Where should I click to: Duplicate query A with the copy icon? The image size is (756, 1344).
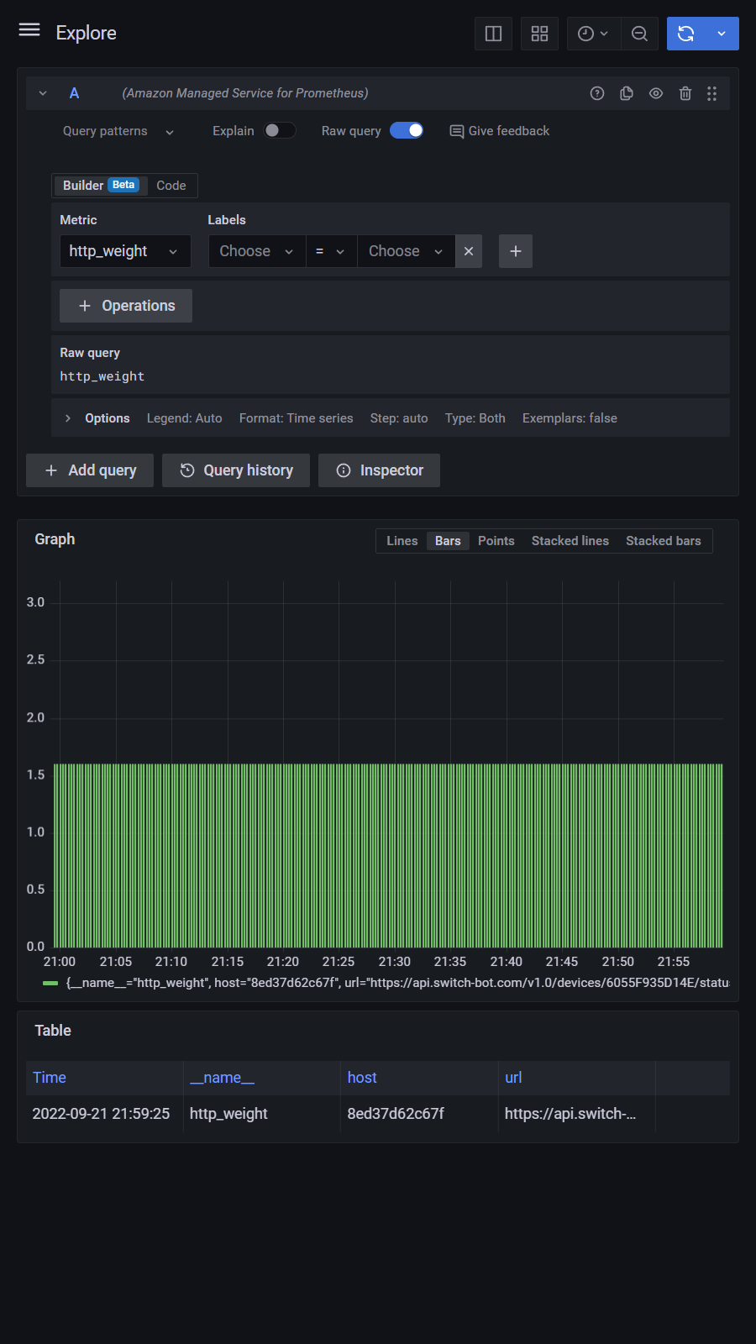click(x=627, y=93)
